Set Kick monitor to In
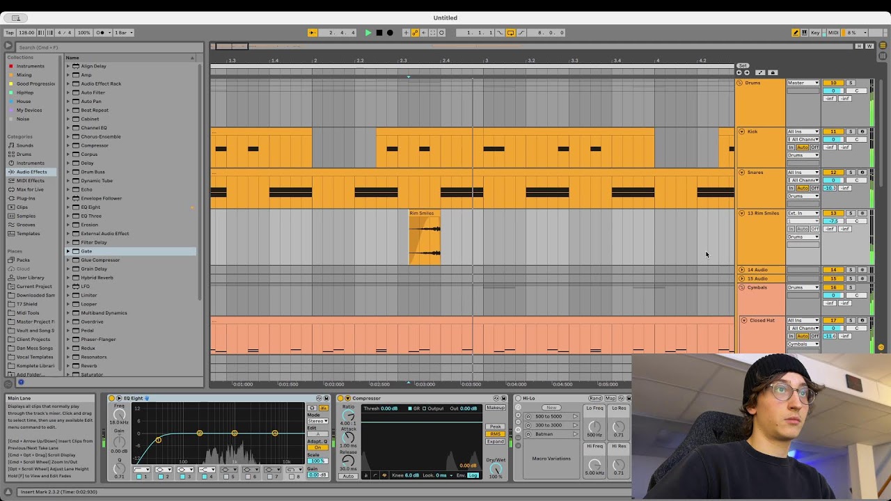The height and width of the screenshot is (501, 891). click(791, 148)
